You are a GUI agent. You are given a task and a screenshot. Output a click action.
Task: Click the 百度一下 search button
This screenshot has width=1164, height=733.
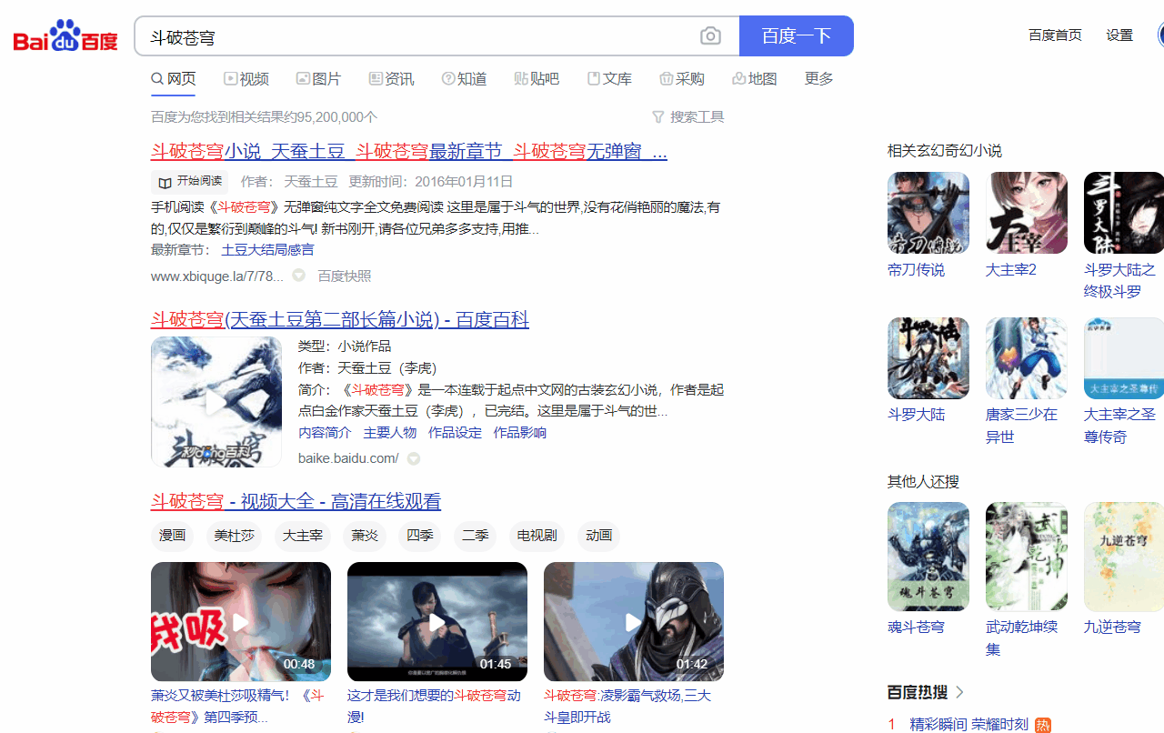pos(797,36)
